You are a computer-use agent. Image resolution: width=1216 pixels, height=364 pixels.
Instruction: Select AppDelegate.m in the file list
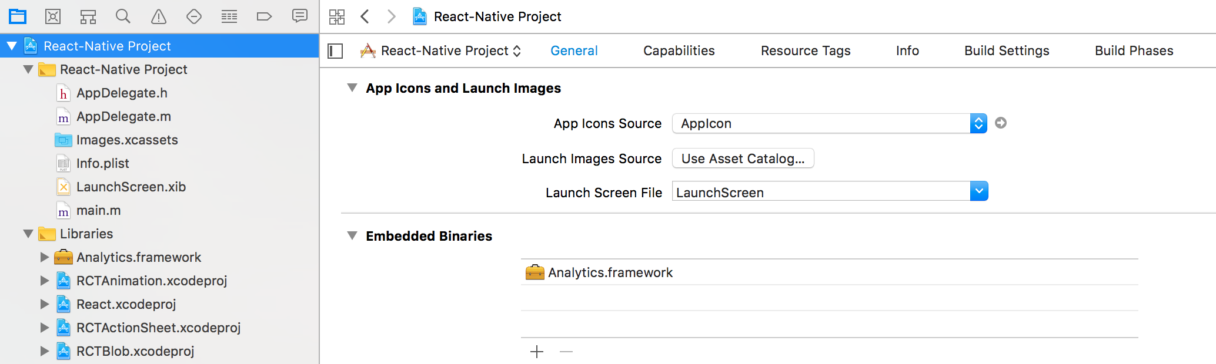coord(123,117)
